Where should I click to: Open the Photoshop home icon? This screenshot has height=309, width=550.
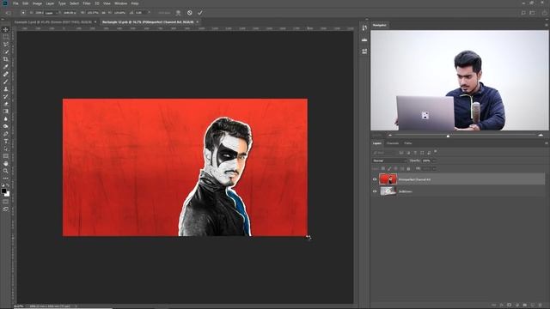pos(5,3)
